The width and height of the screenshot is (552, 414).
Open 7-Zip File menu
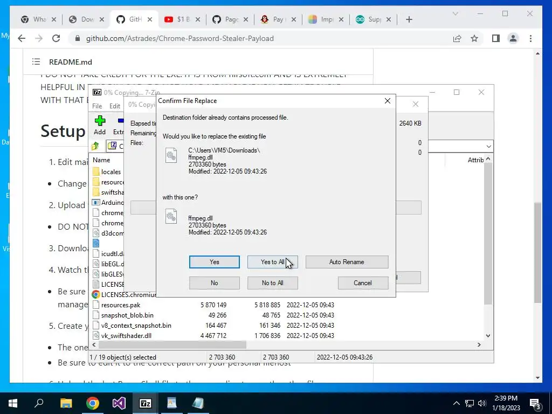(97, 106)
